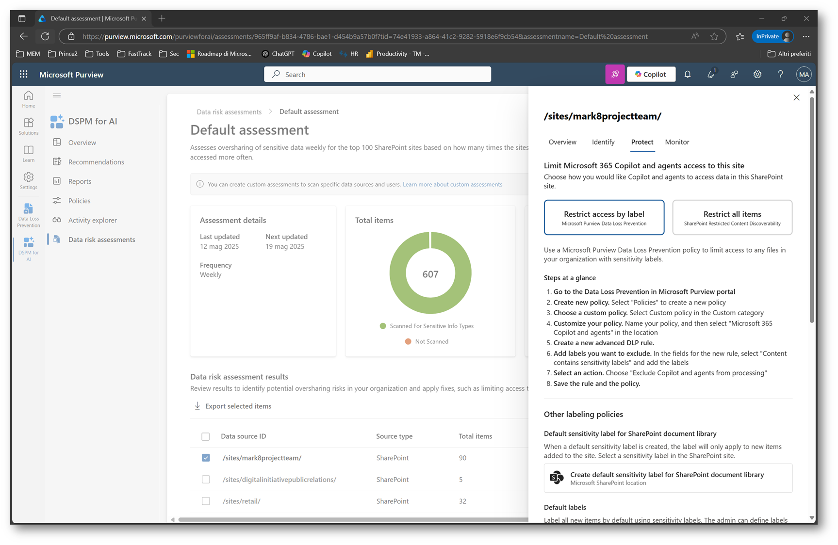Screen dimensions: 838x545
Task: Open FastTrack bookmarks folder
Action: click(134, 54)
